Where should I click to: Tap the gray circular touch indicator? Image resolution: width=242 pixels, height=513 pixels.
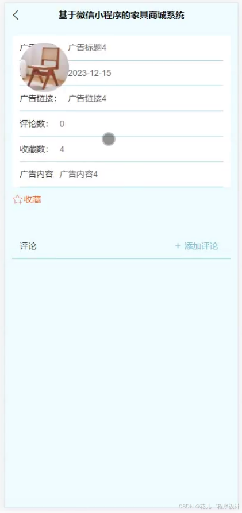click(x=109, y=139)
